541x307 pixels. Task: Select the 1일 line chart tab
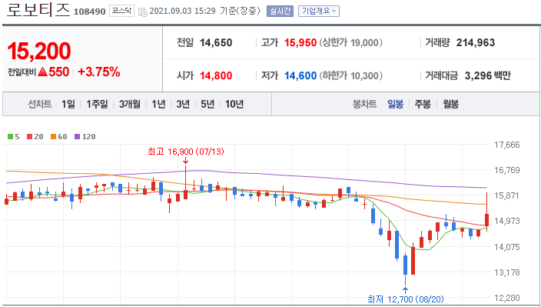pos(68,104)
